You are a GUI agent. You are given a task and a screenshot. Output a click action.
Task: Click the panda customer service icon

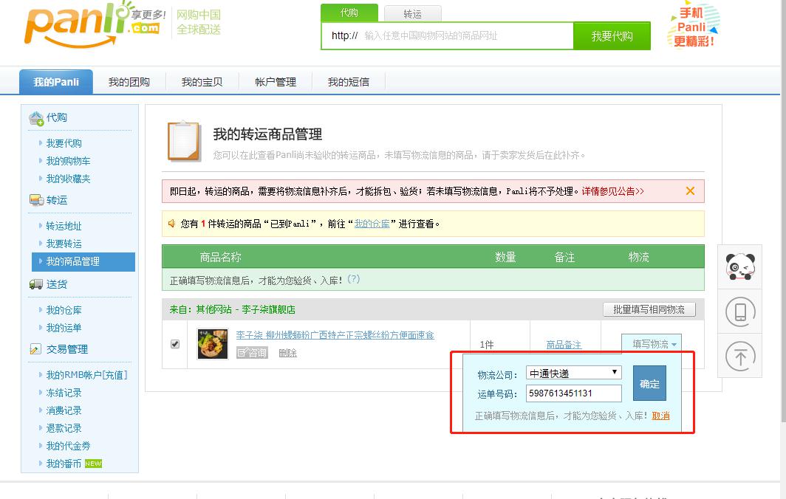click(x=739, y=266)
